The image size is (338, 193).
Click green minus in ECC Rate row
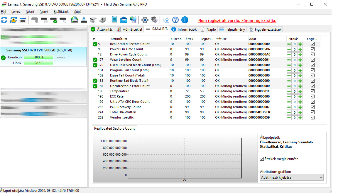click(x=289, y=96)
